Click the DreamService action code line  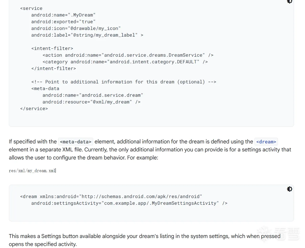point(128,55)
